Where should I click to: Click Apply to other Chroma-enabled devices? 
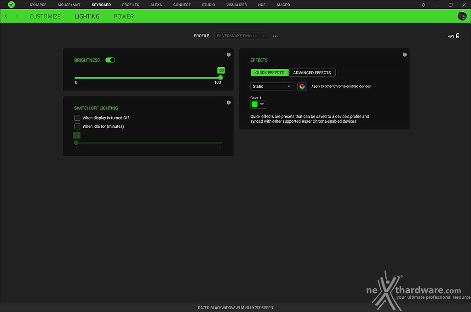tap(341, 86)
